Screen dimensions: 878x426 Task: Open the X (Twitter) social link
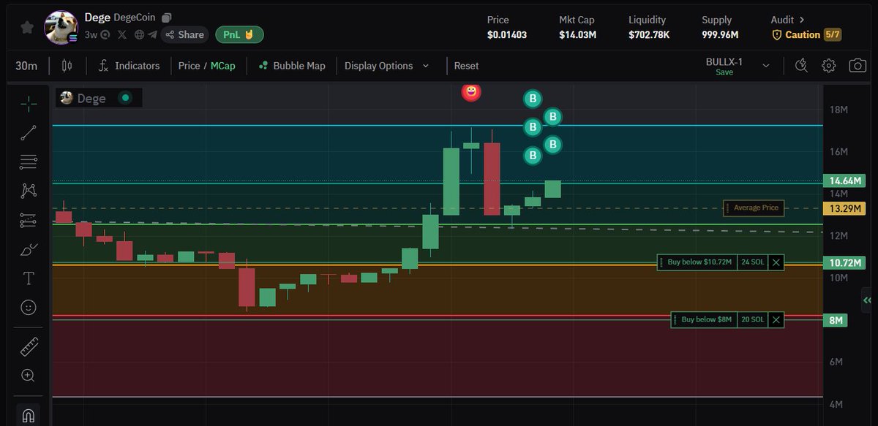[123, 34]
